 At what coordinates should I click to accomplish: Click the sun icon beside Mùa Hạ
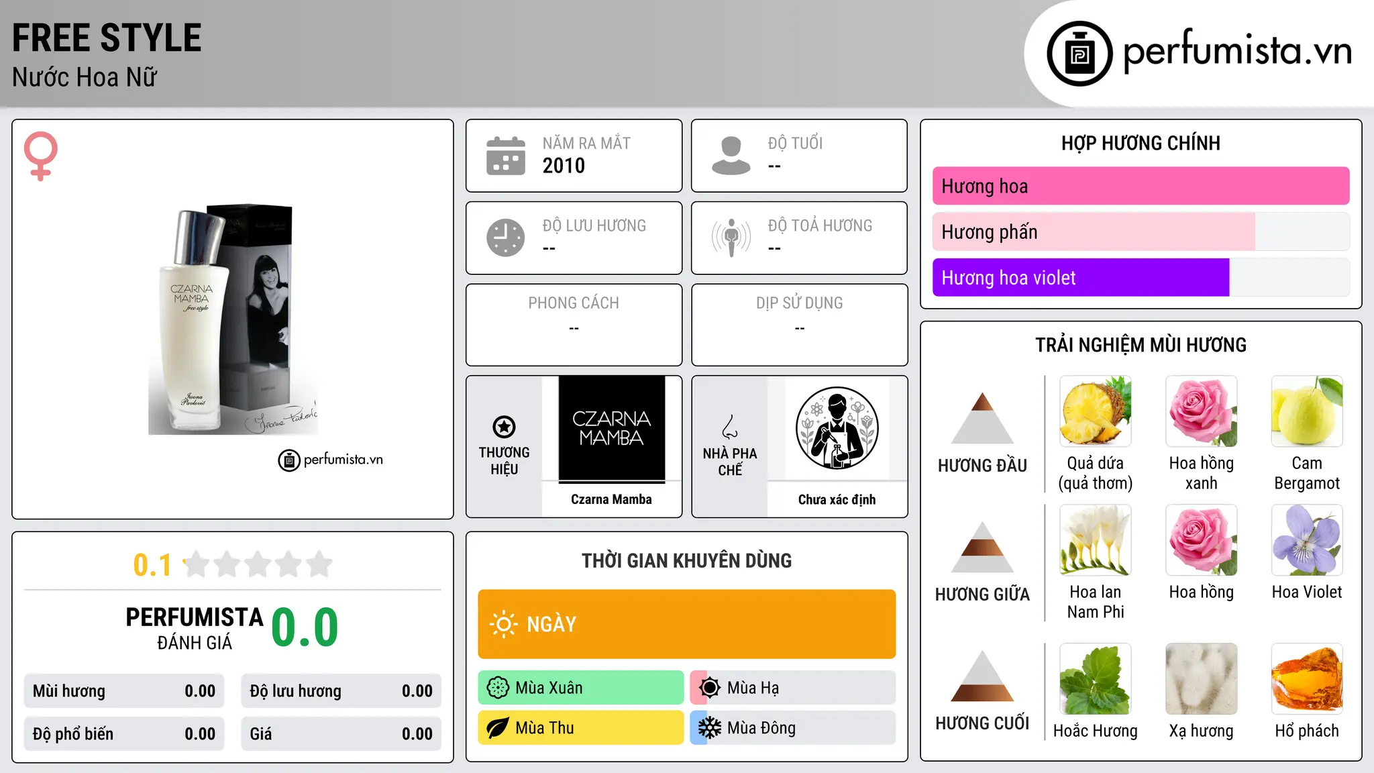pyautogui.click(x=710, y=688)
